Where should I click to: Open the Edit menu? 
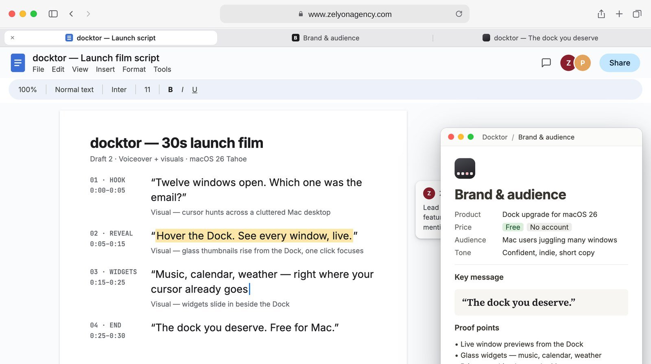[x=58, y=69]
